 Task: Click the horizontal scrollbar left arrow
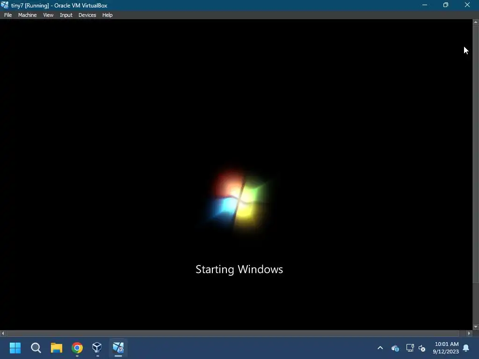coord(3,333)
